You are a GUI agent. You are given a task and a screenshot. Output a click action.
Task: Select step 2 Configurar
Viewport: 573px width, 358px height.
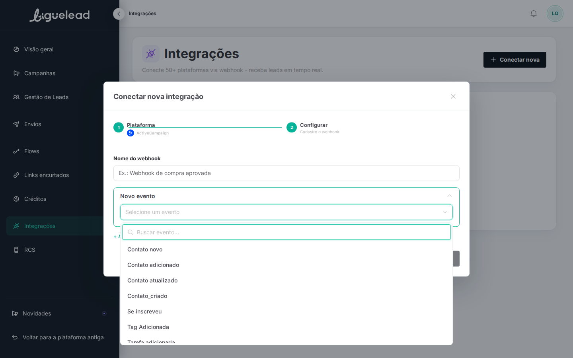pos(292,127)
